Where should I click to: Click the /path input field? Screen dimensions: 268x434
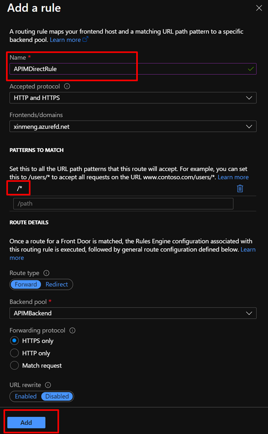point(123,204)
